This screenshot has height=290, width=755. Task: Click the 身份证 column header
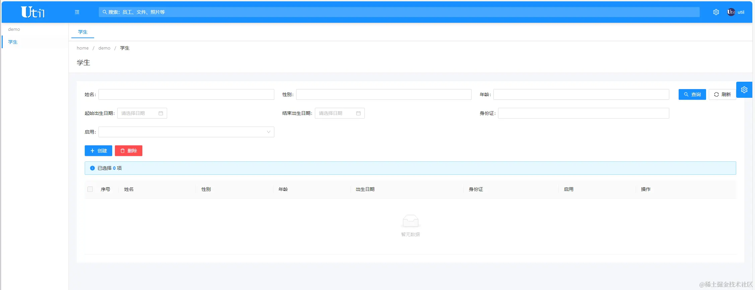(476, 189)
